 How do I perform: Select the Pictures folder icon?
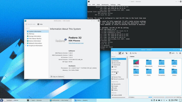click(x=136, y=71)
